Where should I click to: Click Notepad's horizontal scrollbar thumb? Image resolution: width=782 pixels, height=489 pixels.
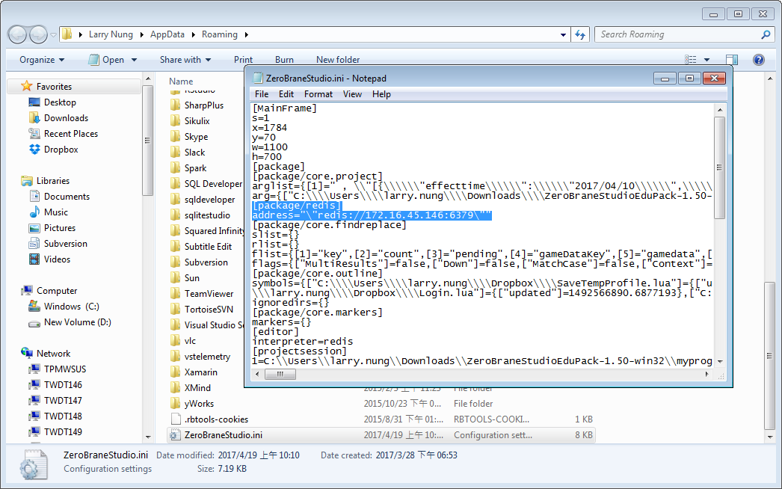(x=280, y=374)
